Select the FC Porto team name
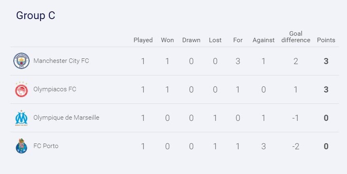 click(46, 146)
